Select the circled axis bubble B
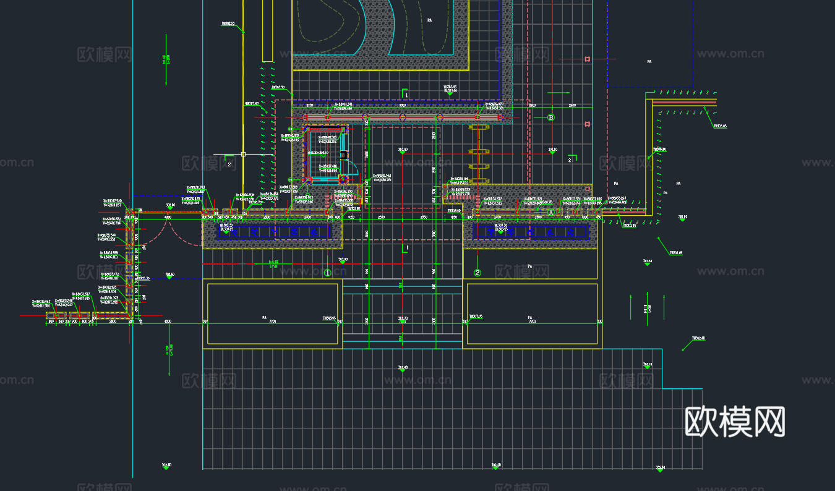Viewport: 835px width, 491px height. click(x=552, y=117)
